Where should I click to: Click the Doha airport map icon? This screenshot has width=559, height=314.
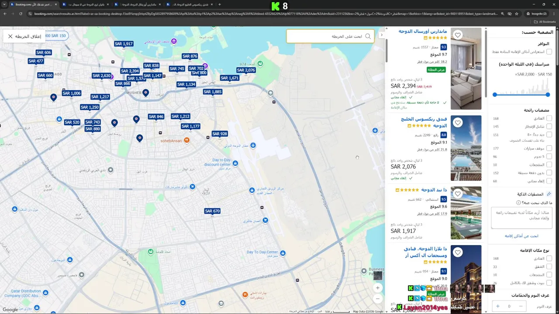click(x=253, y=145)
